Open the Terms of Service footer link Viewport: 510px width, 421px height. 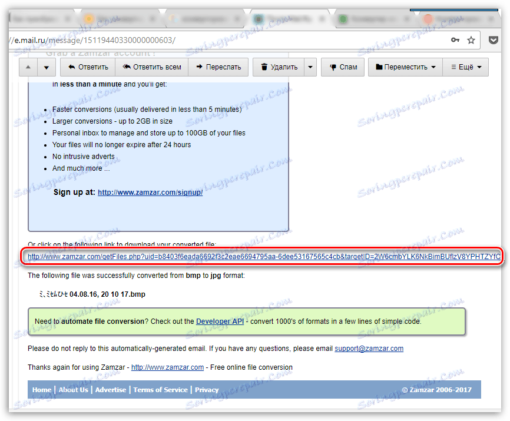(x=161, y=389)
